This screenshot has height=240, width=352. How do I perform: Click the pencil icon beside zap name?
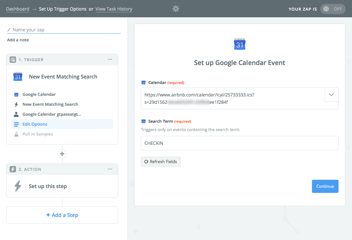click(x=9, y=29)
